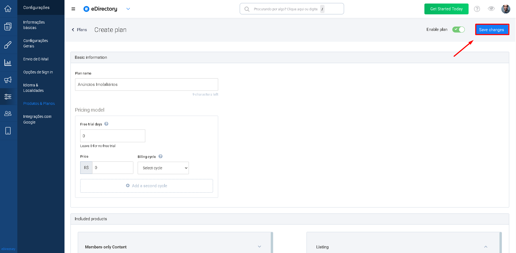
Task: Open the user profile avatar
Action: coord(506,9)
